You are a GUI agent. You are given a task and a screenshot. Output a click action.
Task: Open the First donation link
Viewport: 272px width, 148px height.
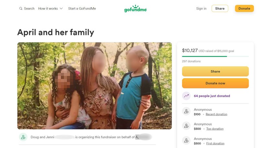[x=215, y=143]
